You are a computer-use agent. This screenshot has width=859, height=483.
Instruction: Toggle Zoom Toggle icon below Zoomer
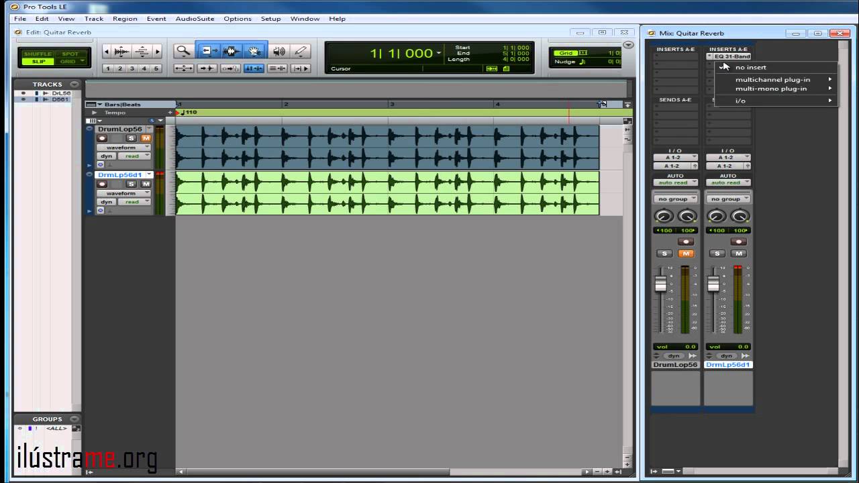tap(184, 68)
